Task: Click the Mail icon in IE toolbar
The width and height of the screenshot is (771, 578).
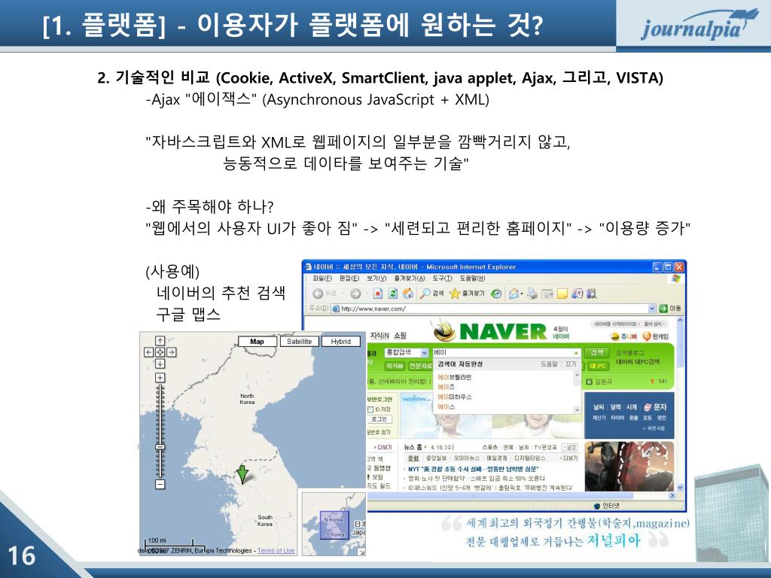Action: coord(513,294)
